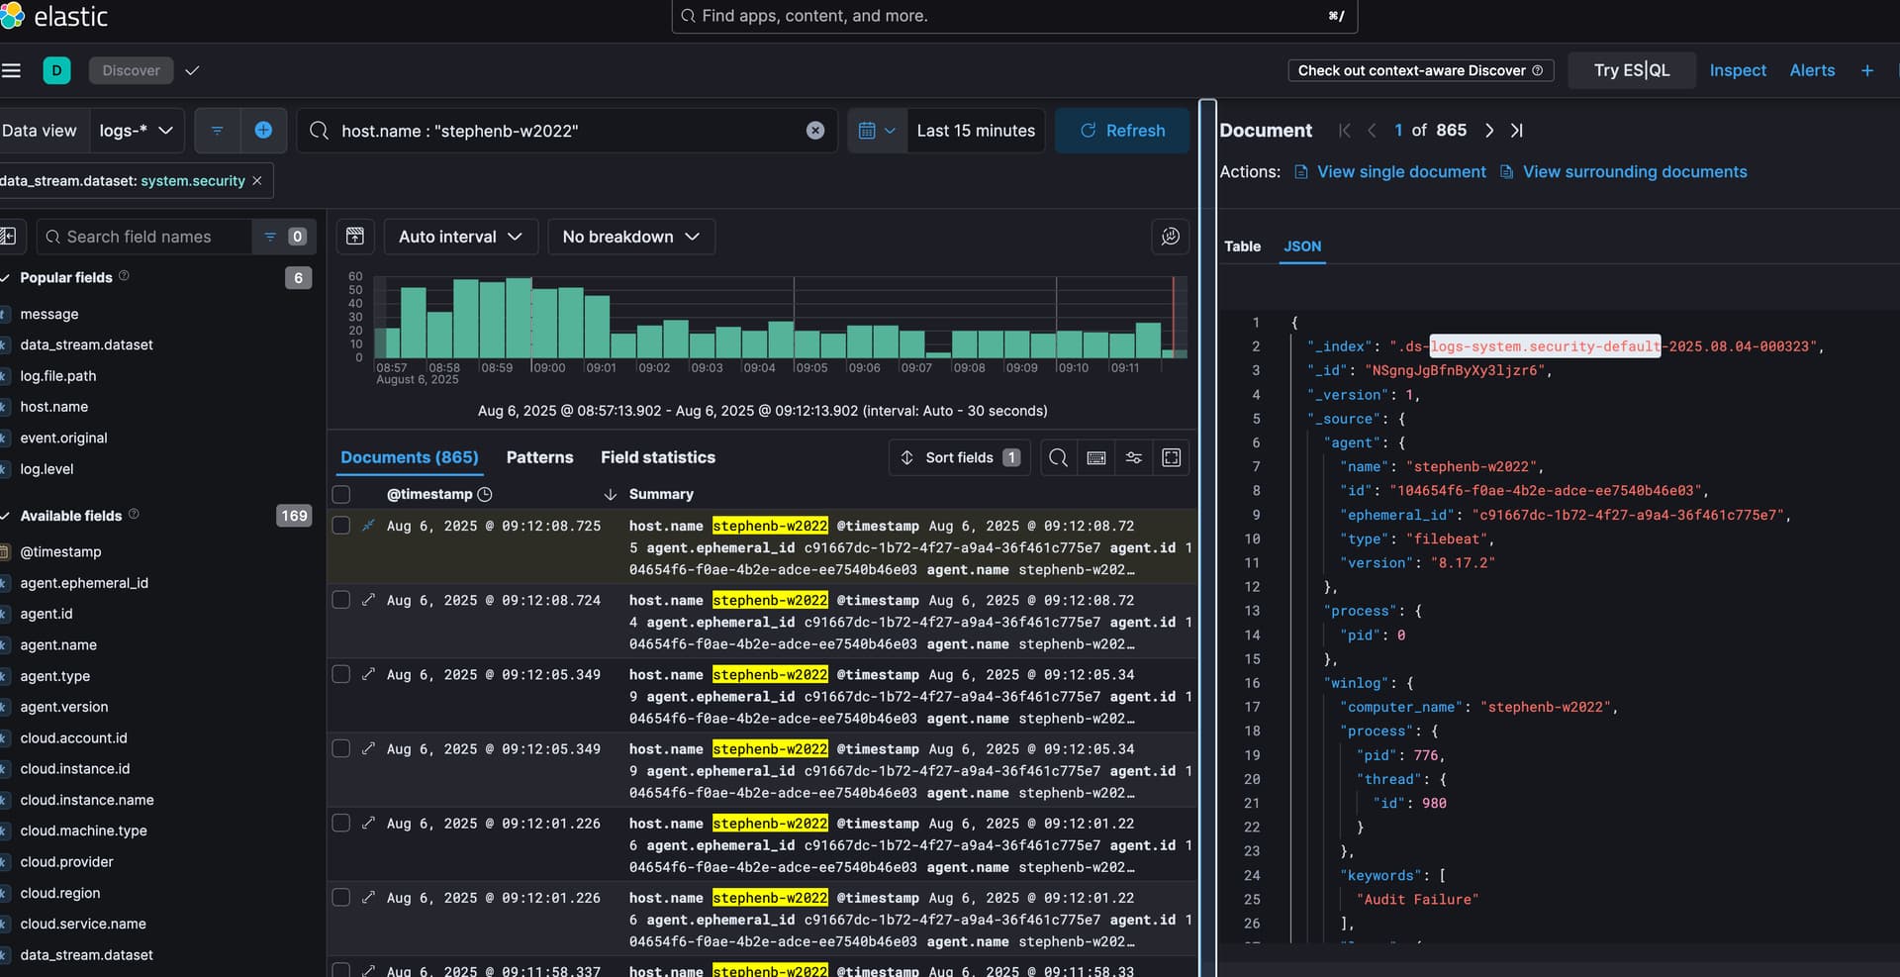
Task: Open chart lens suggestions icon
Action: coord(1170,237)
